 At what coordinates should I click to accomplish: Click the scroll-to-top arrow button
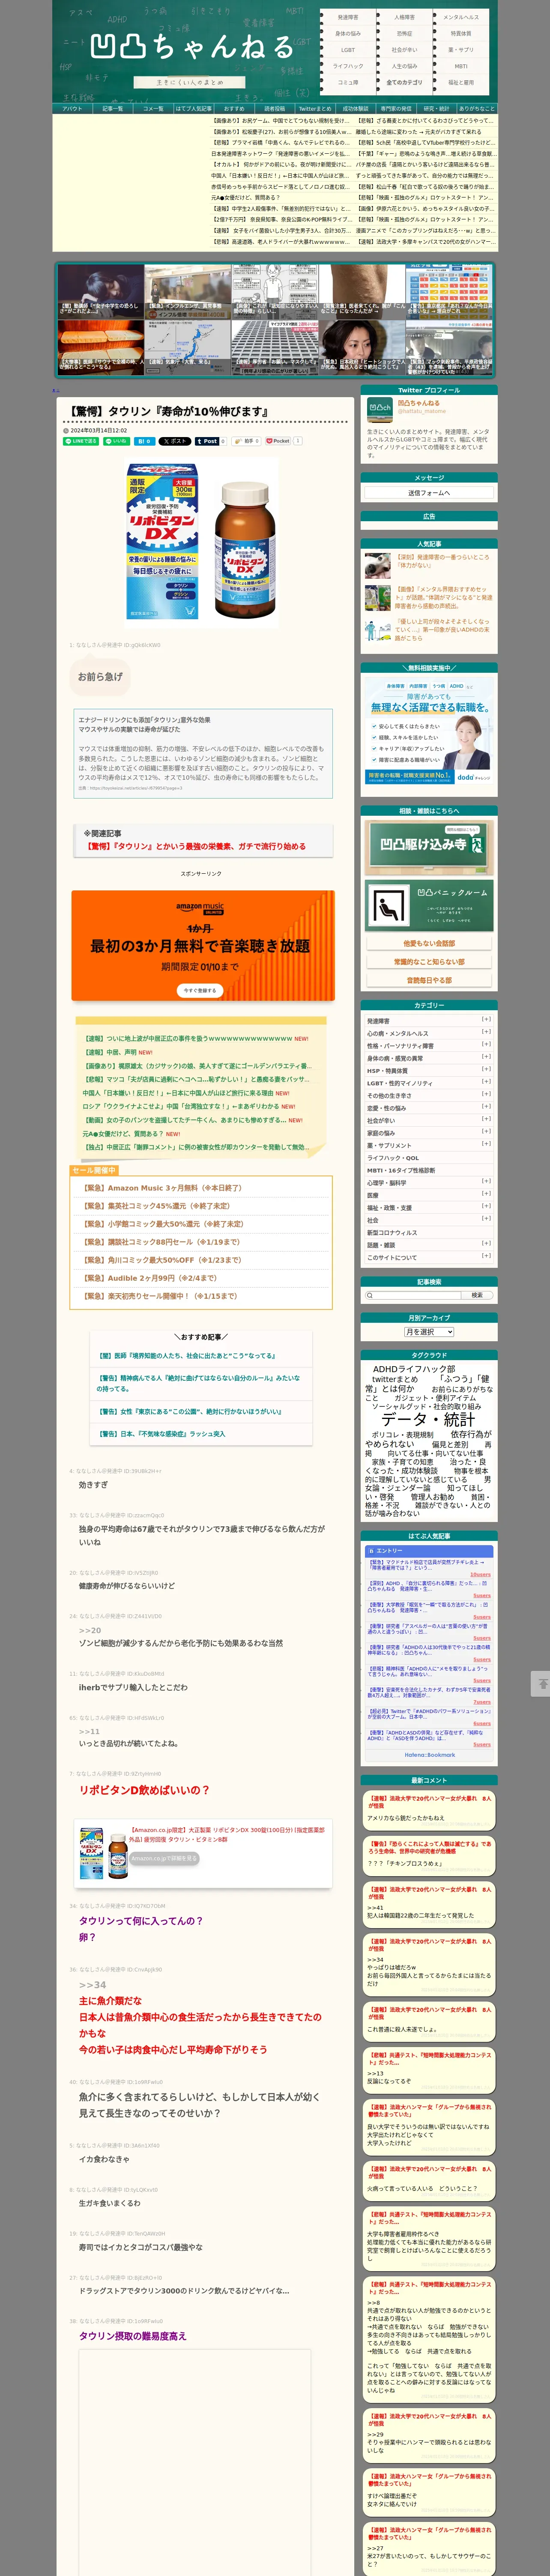pos(541,1684)
